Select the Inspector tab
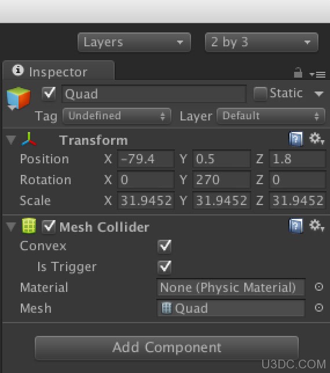 point(58,71)
